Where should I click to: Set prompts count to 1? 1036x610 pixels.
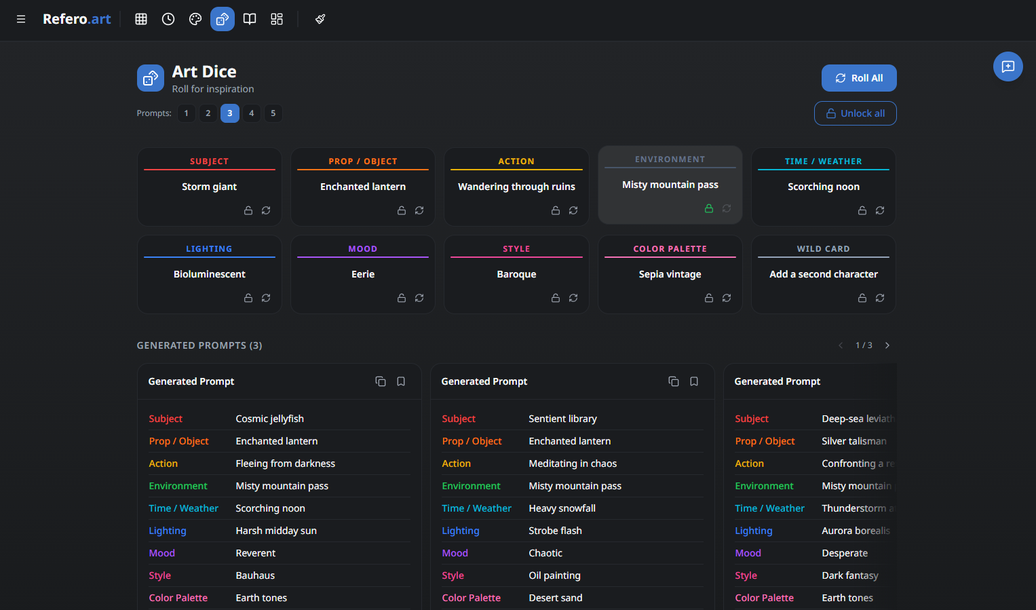click(187, 113)
